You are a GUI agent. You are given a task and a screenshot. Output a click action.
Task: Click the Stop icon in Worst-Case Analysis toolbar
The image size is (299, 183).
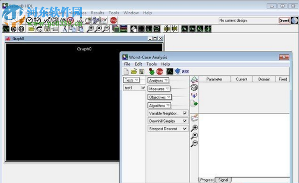click(160, 72)
